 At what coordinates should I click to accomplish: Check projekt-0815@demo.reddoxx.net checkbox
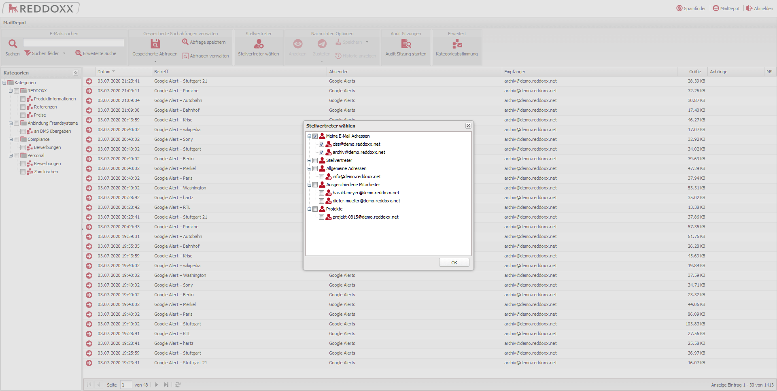tap(322, 217)
